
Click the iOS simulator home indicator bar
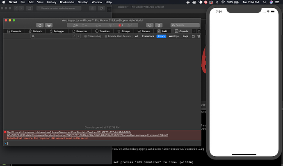(x=244, y=155)
